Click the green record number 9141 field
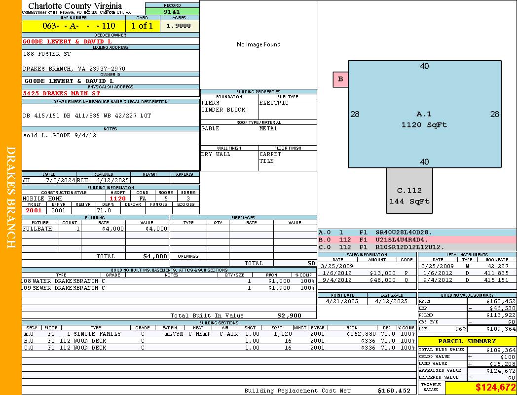The image size is (518, 395). [172, 11]
